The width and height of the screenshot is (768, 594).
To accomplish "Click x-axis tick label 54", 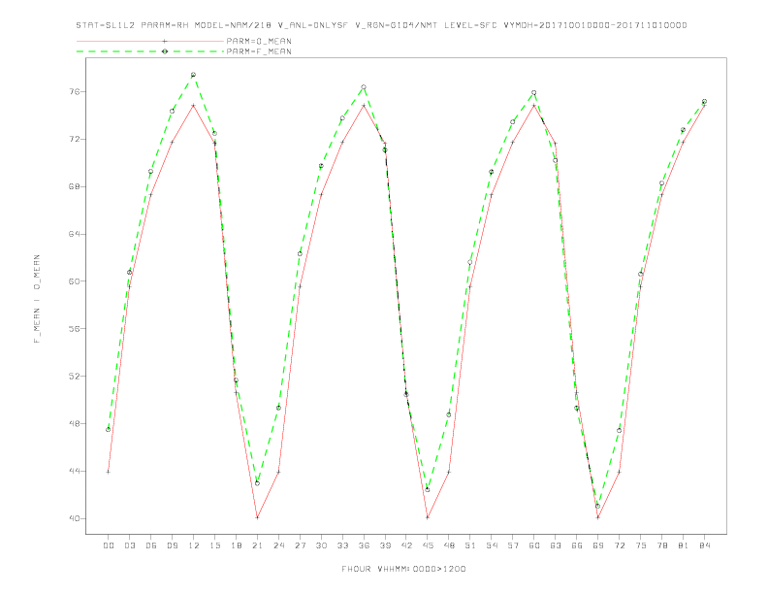I will coord(492,545).
